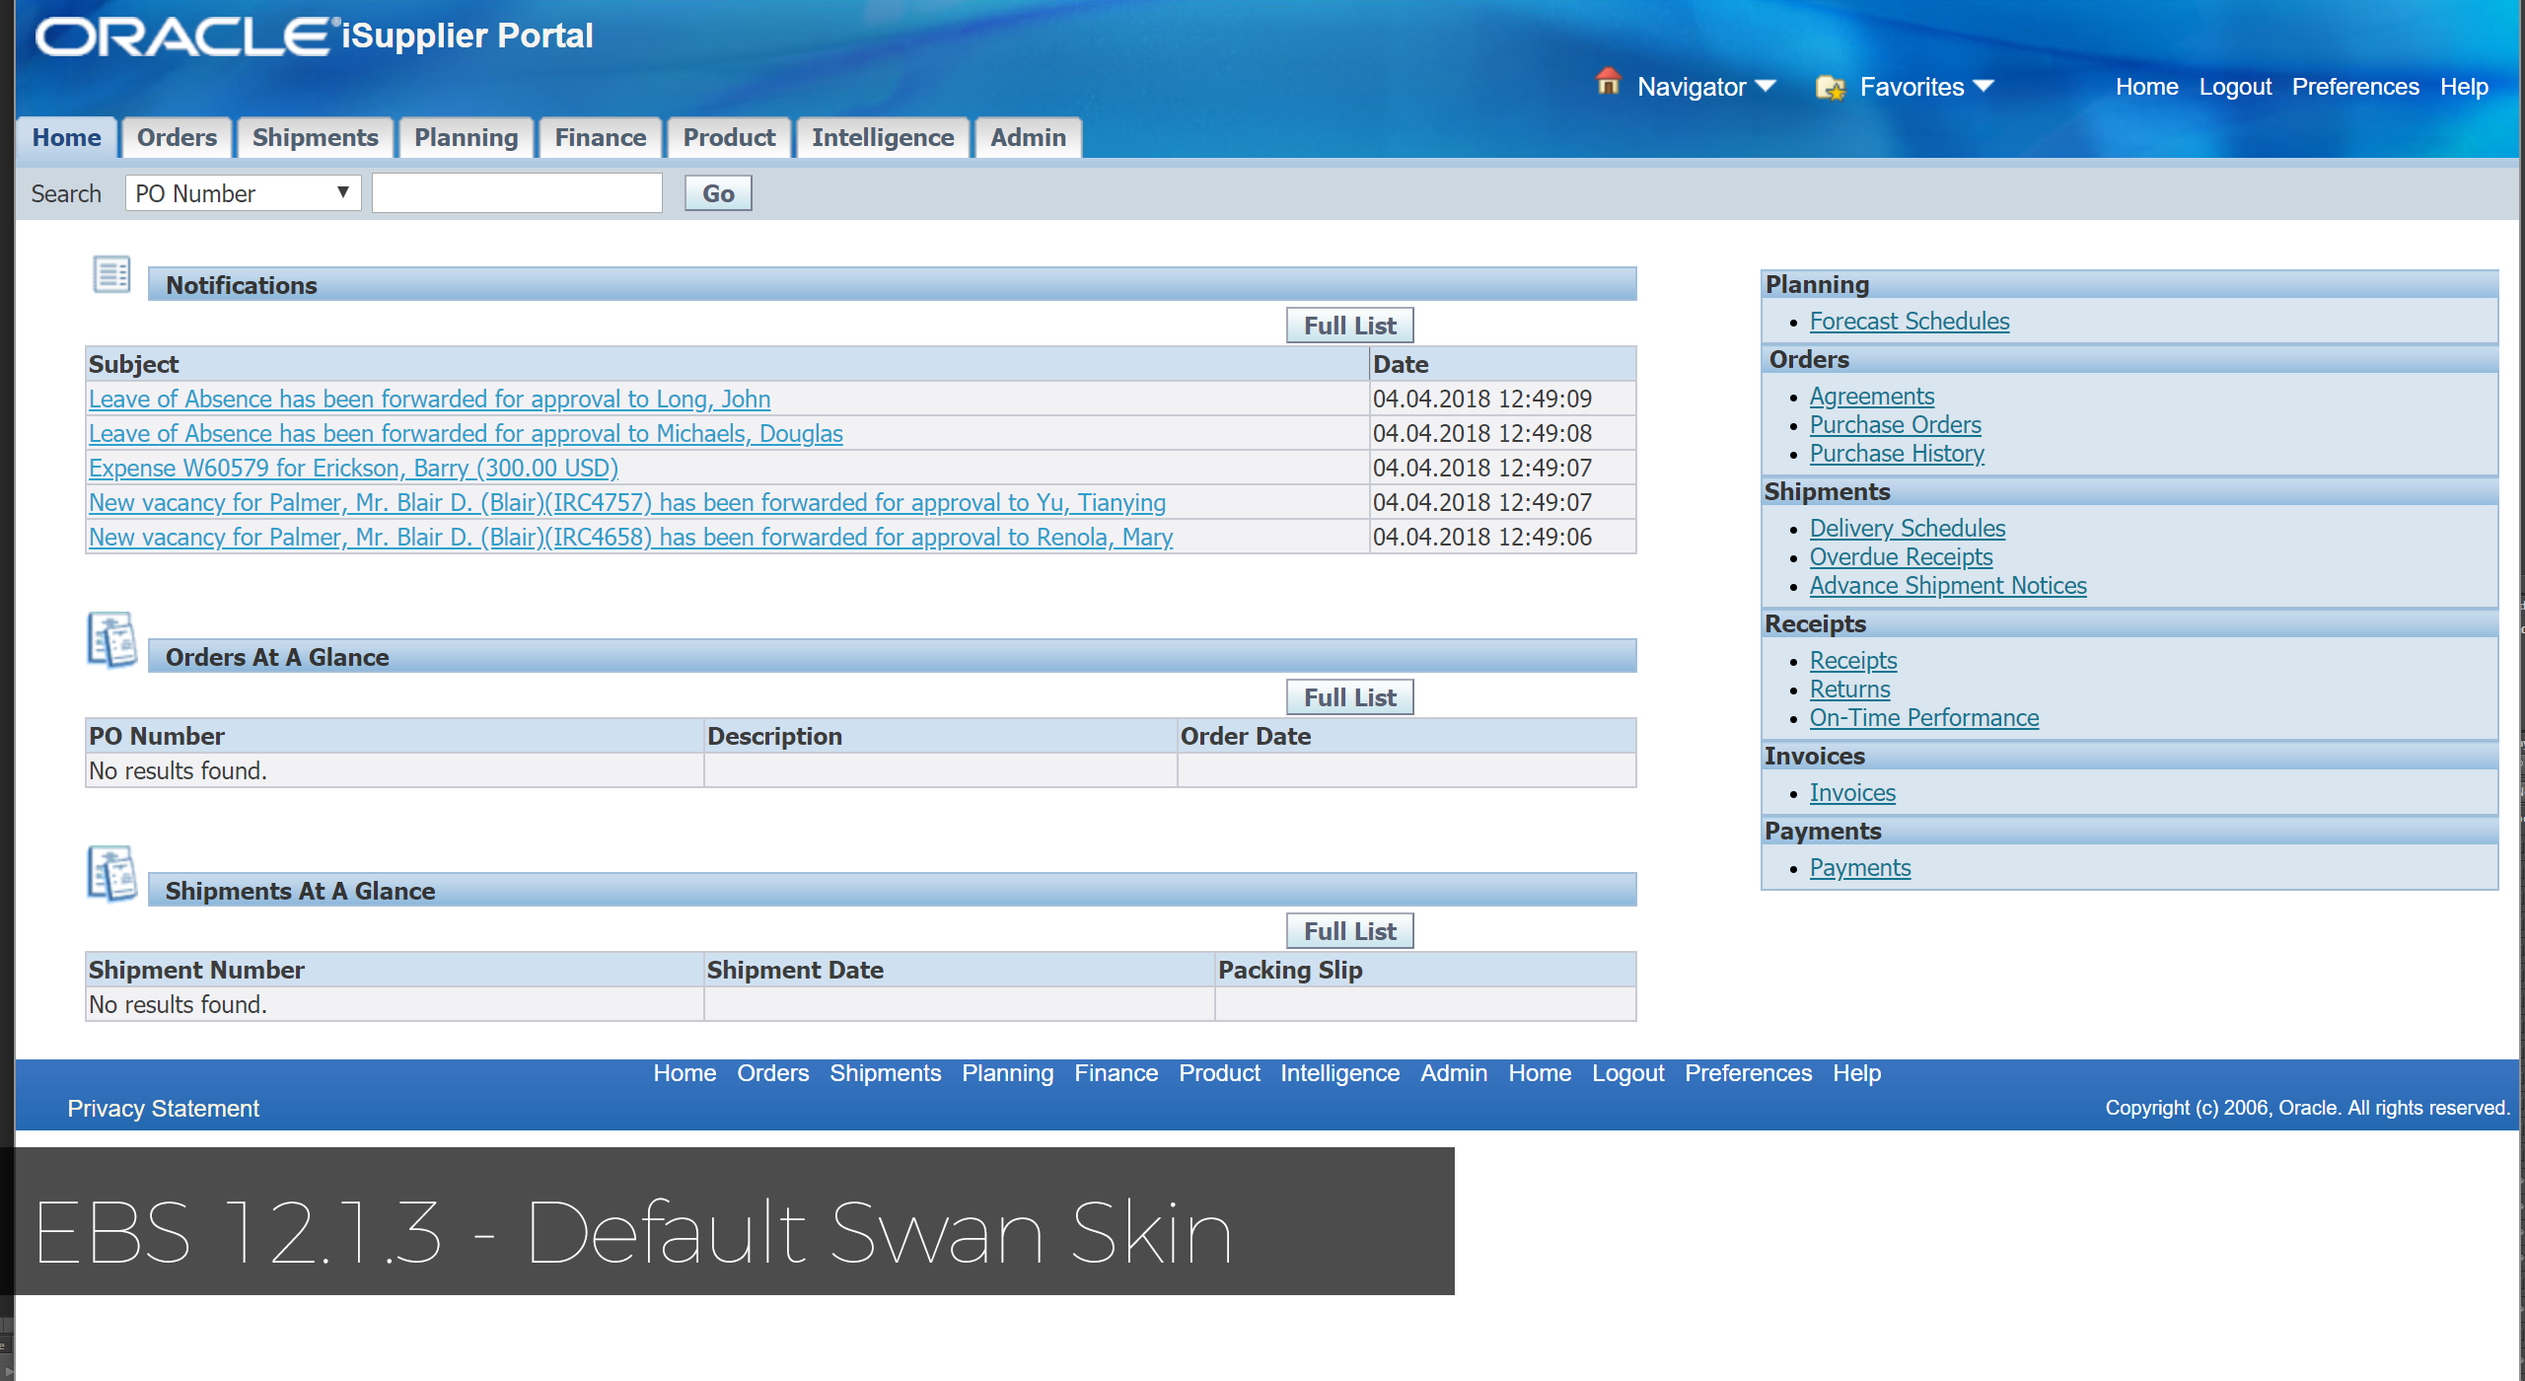Screen dimensions: 2525x1381
Task: Open the On-Time Performance link
Action: click(1923, 718)
